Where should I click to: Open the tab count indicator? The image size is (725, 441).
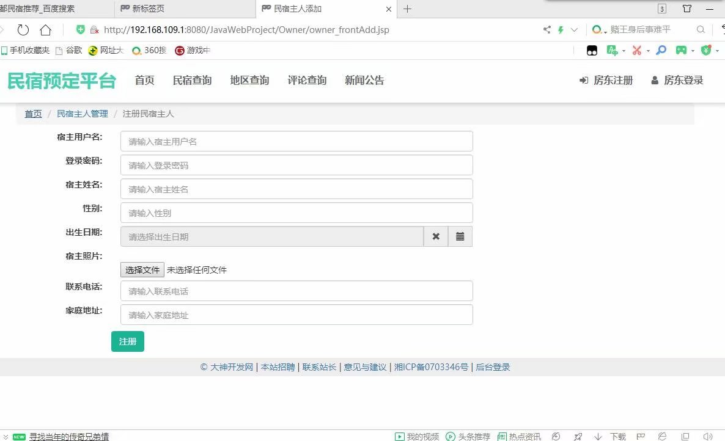[x=662, y=9]
